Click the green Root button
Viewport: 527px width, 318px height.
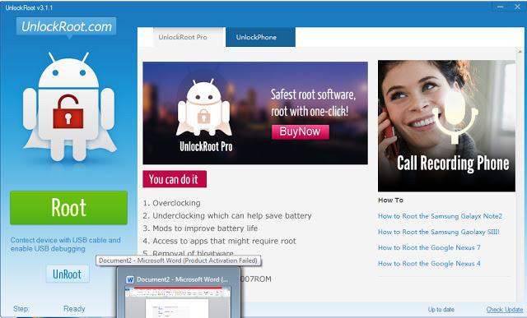68,208
